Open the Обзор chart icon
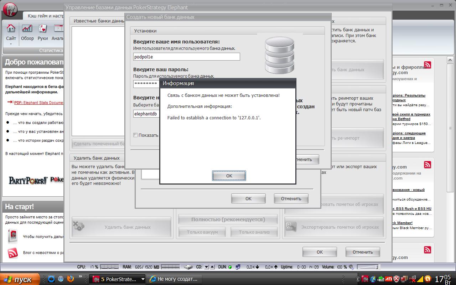This screenshot has width=456, height=285. tap(27, 28)
